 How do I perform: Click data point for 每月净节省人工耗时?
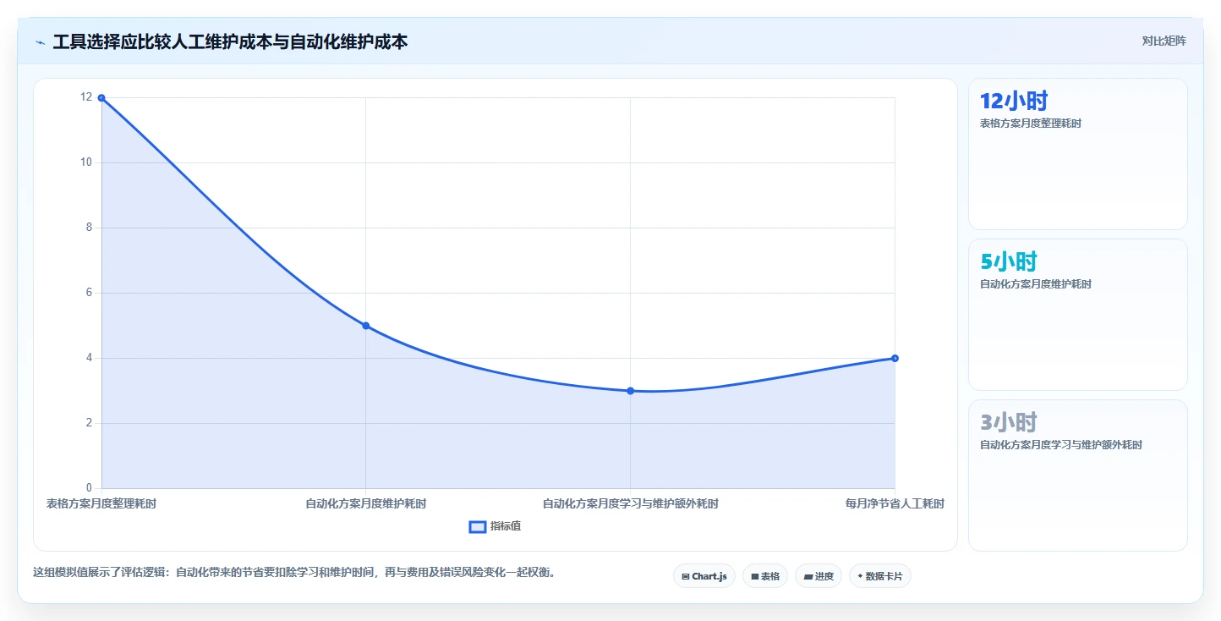[x=895, y=358]
